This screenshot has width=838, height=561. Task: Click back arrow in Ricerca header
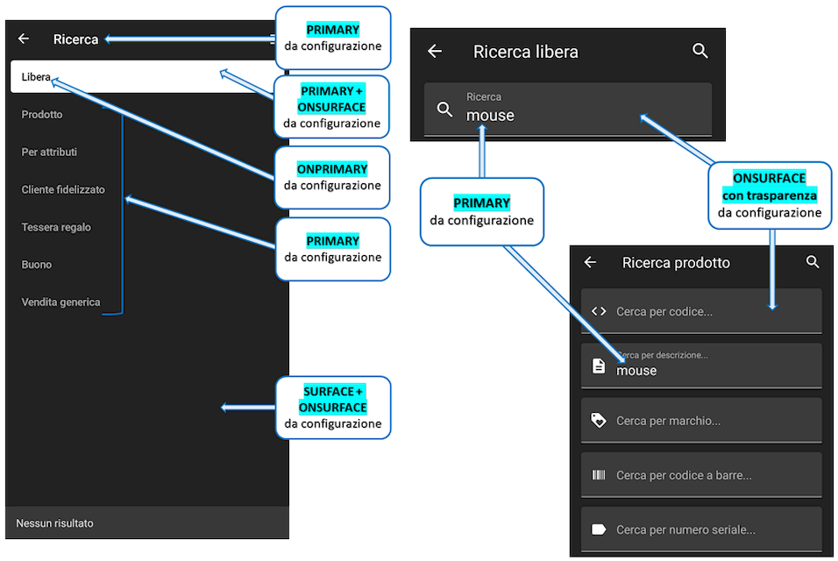tap(24, 39)
